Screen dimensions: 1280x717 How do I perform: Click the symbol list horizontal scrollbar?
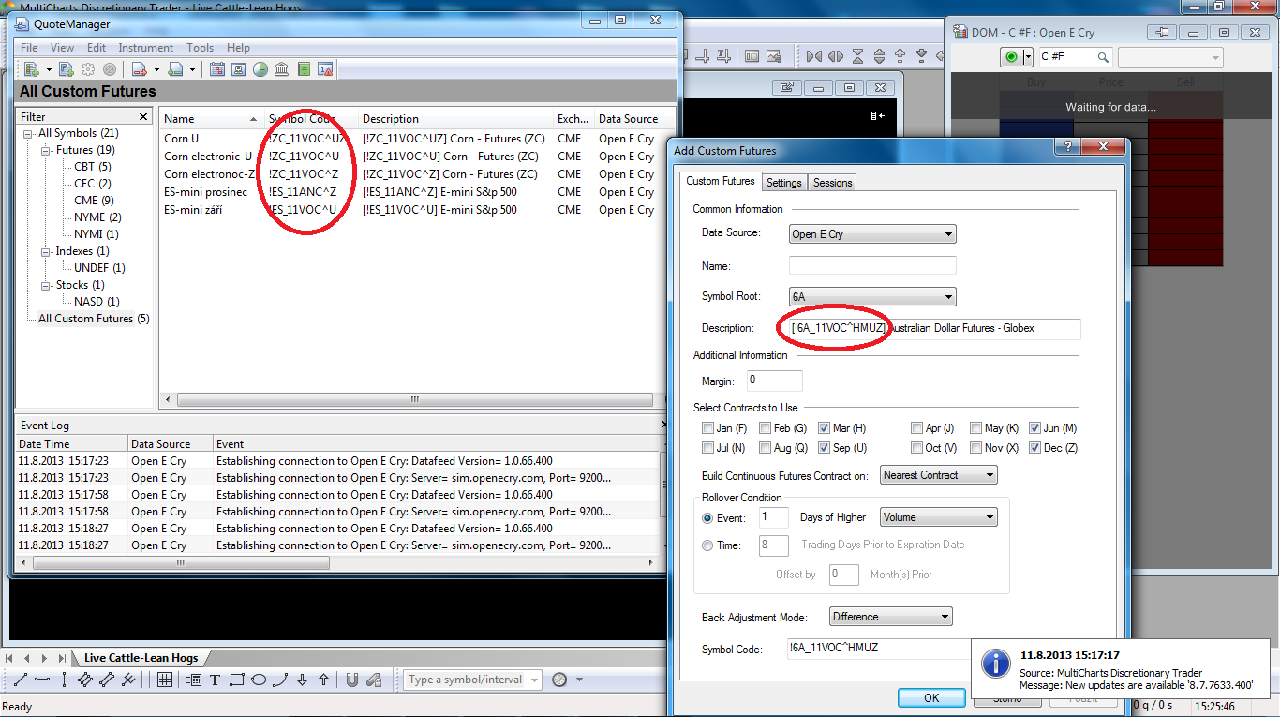(x=413, y=400)
